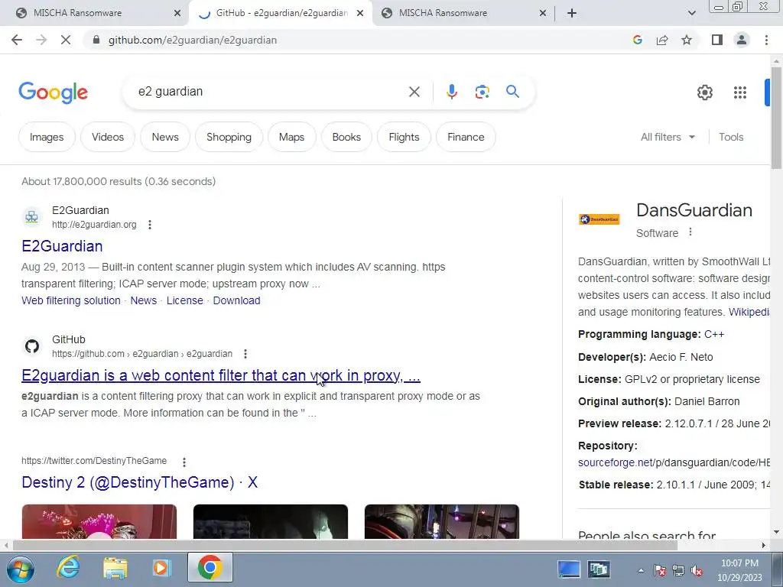Click the horizontal scrollbar thumb
This screenshot has width=783, height=587.
(x=345, y=545)
